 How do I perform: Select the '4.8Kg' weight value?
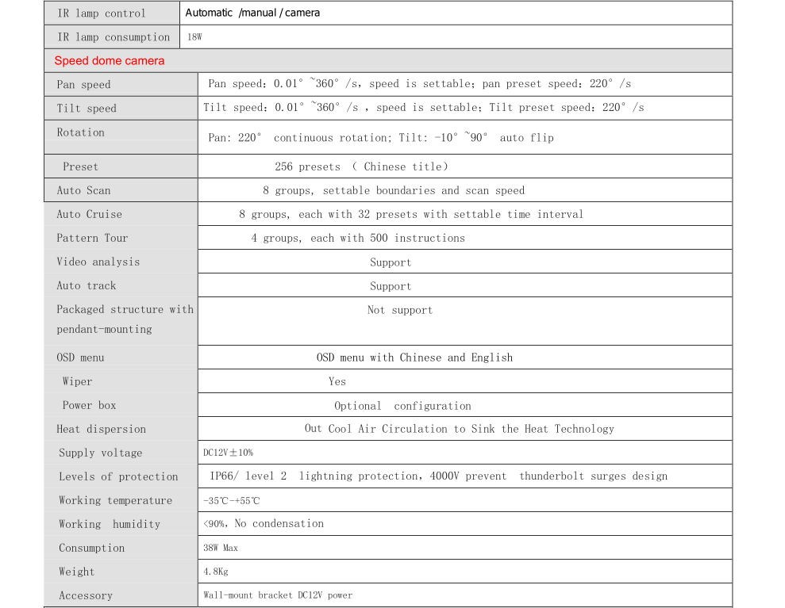(x=215, y=572)
